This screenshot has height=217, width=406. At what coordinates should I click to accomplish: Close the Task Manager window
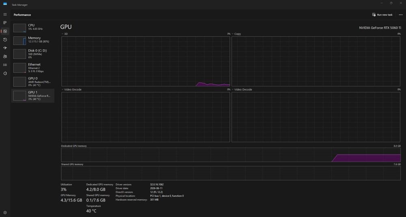[x=401, y=3]
